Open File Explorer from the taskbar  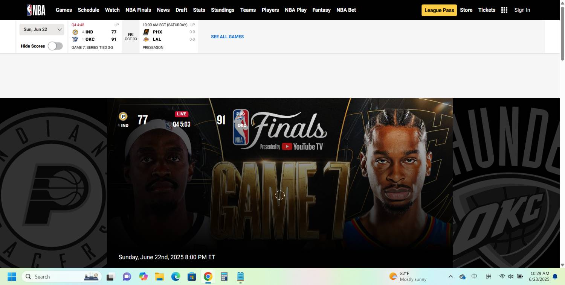pyautogui.click(x=160, y=277)
